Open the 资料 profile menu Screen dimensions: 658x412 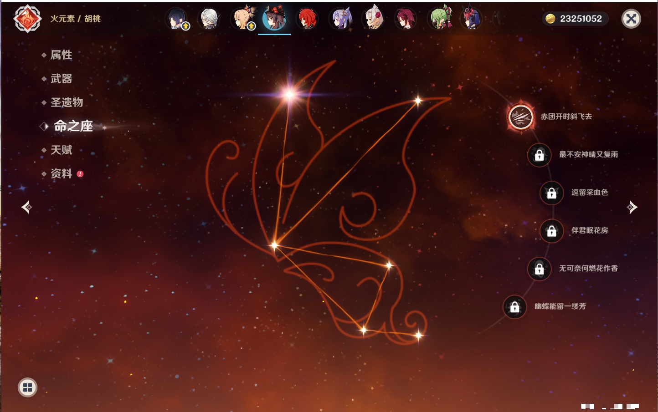61,173
